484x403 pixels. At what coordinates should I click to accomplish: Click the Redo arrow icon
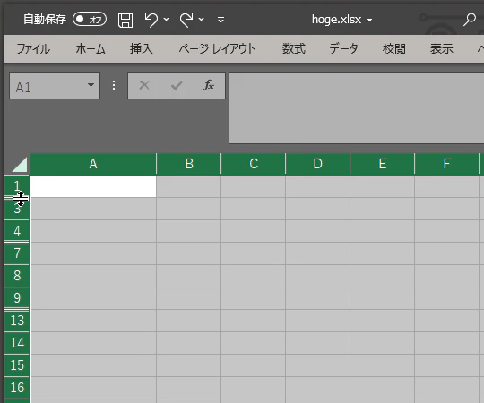[x=186, y=20]
